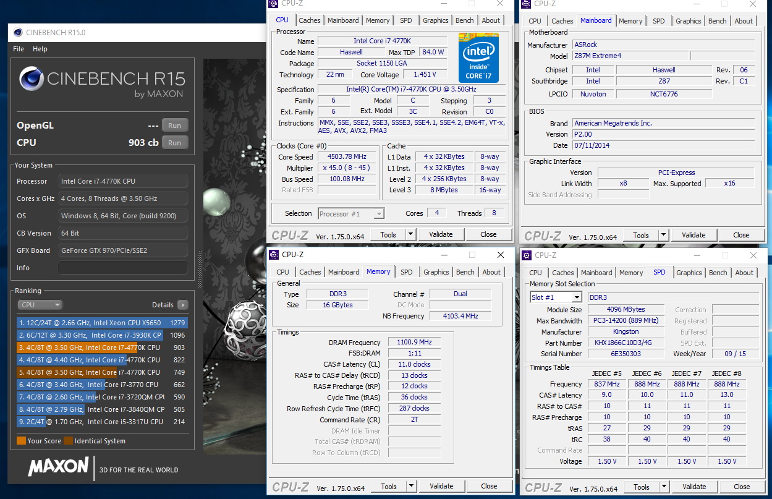This screenshot has width=772, height=499.
Task: Open the File menu in Cinebench
Action: pyautogui.click(x=19, y=49)
